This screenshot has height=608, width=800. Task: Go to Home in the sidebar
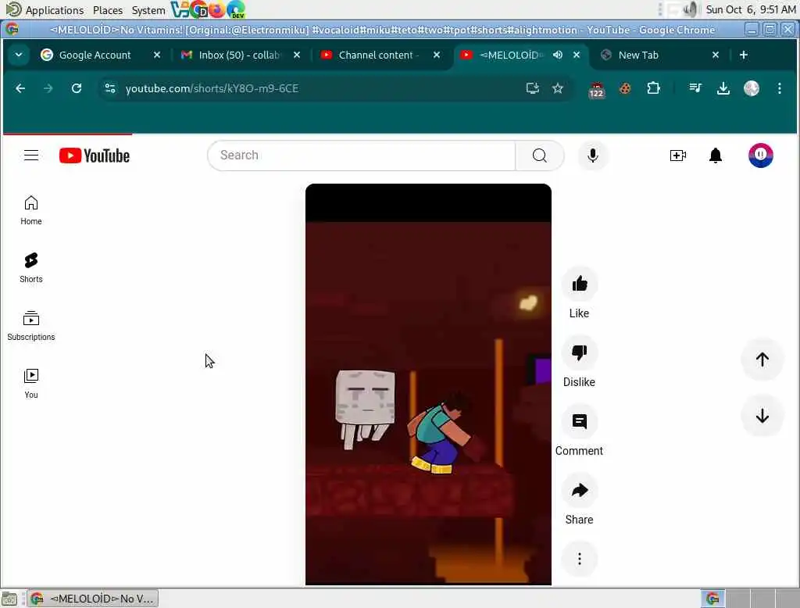(x=31, y=209)
